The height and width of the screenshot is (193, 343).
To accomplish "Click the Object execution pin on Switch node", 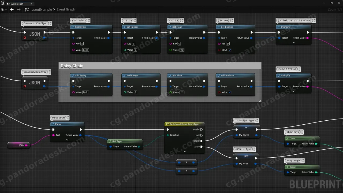I will (202, 141).
